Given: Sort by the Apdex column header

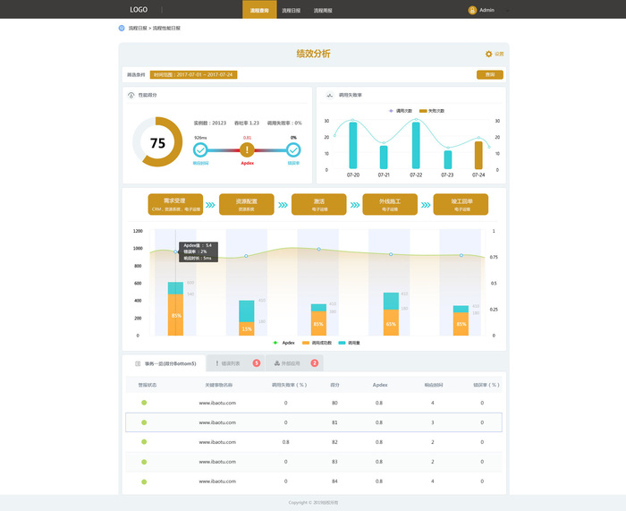Looking at the screenshot, I should 380,385.
